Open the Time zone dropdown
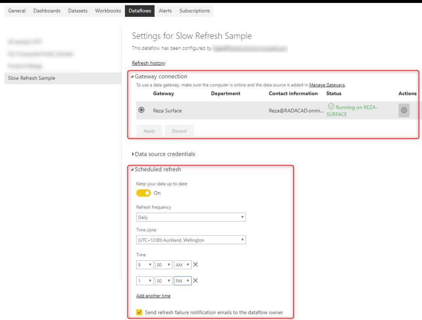Screen dimensions: 422x320 coord(191,240)
